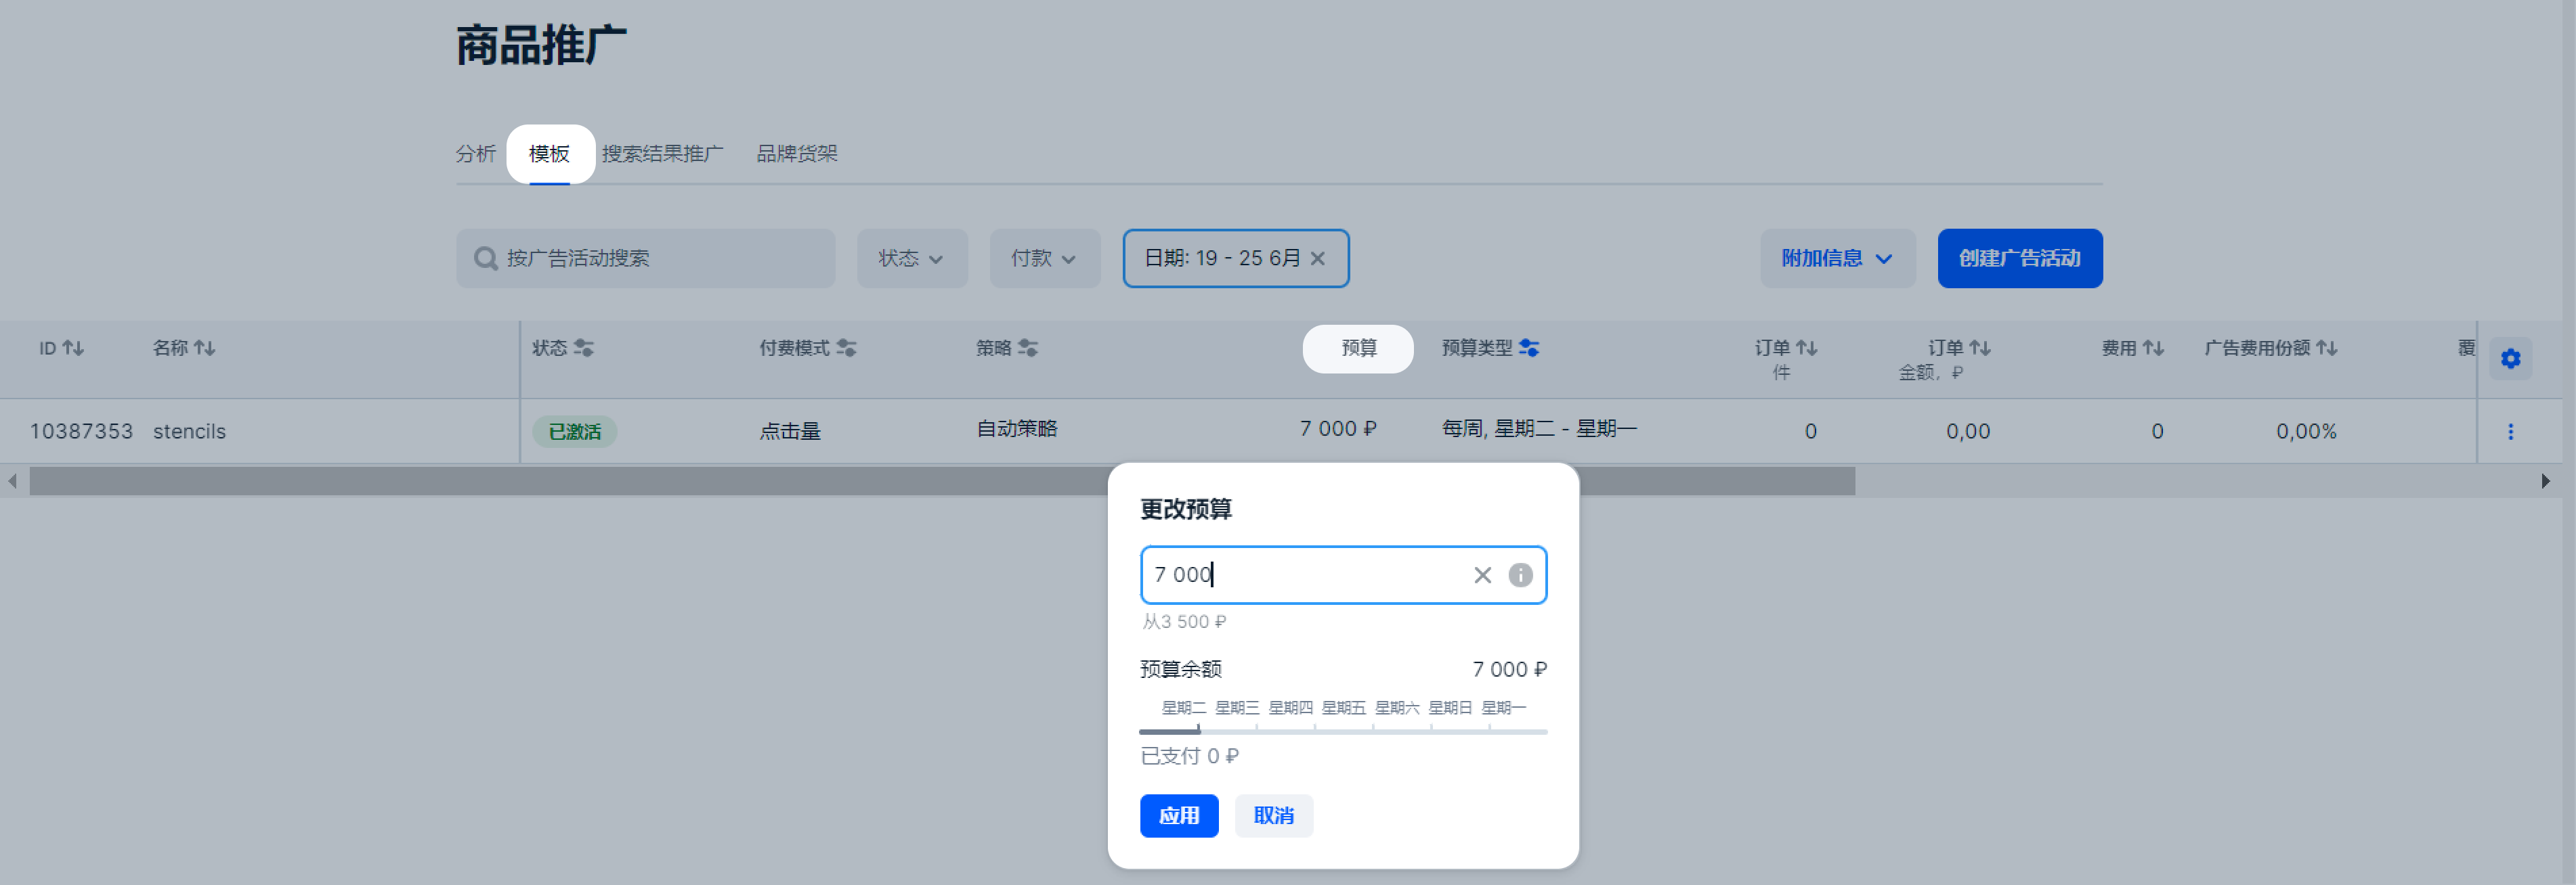Click the horizontal scrollbar thumb
The height and width of the screenshot is (885, 2576).
pyautogui.click(x=942, y=482)
